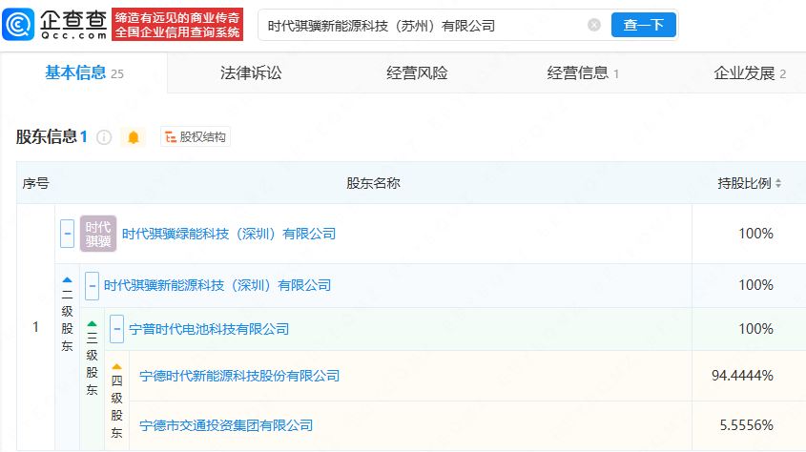Open the 宁德市交通投资集团有限公司 link

(x=226, y=425)
